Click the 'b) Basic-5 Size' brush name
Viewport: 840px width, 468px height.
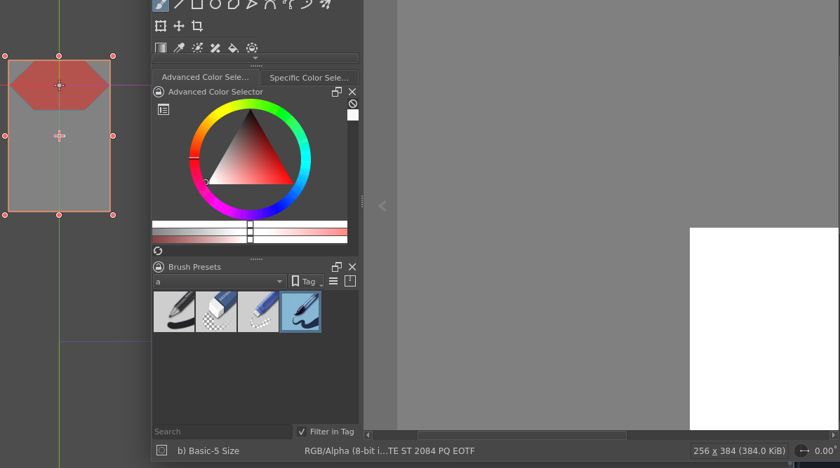point(208,451)
